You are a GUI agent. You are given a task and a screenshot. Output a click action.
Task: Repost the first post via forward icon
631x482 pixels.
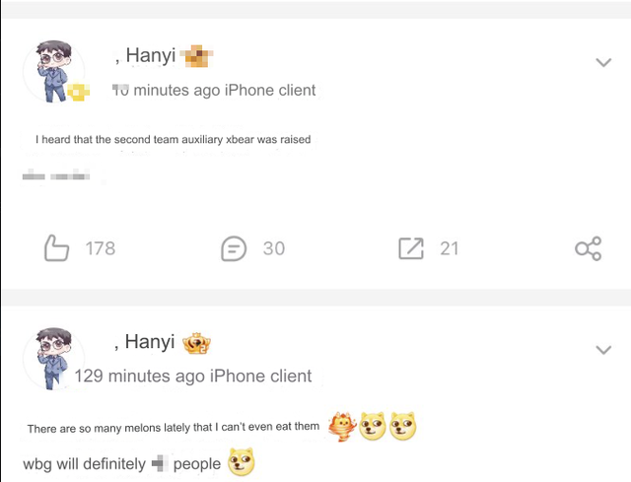pos(410,248)
